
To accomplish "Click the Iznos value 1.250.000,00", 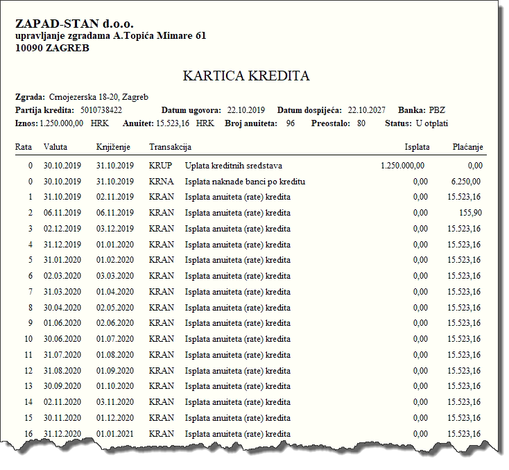I will coord(61,123).
